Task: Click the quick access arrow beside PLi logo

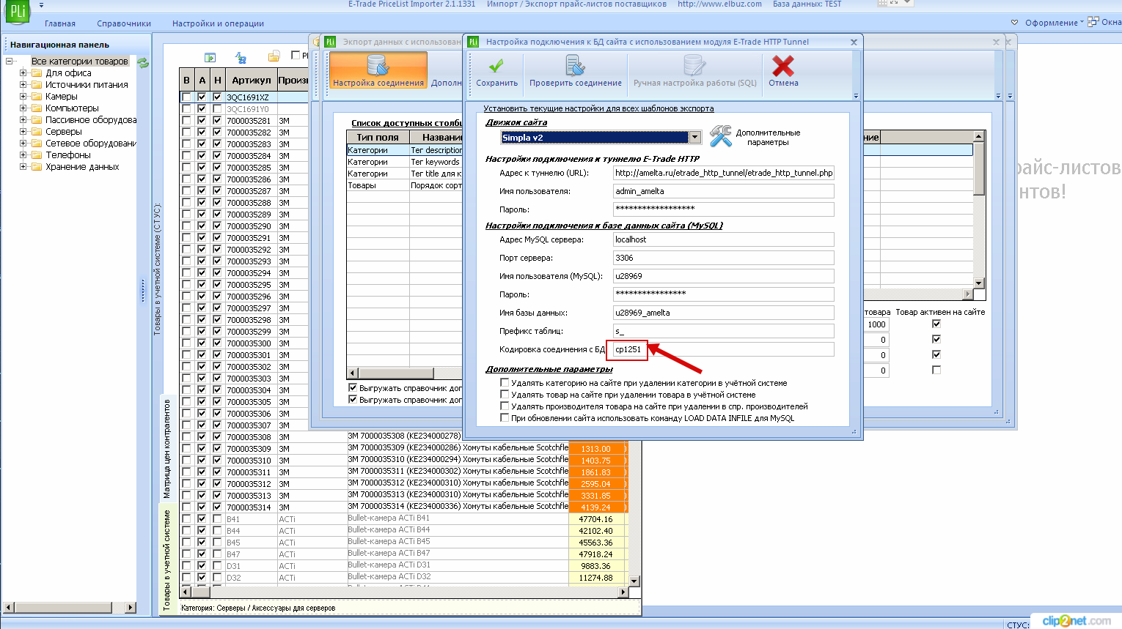Action: (x=41, y=5)
